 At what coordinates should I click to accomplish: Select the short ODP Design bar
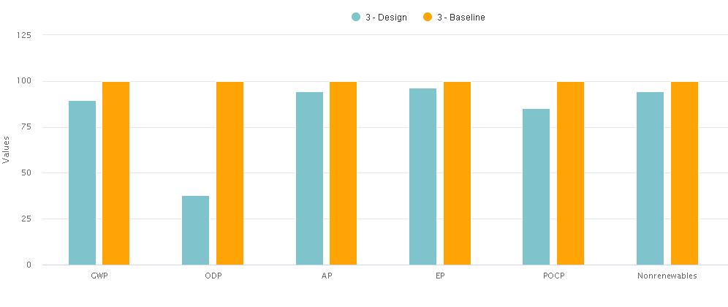(195, 230)
